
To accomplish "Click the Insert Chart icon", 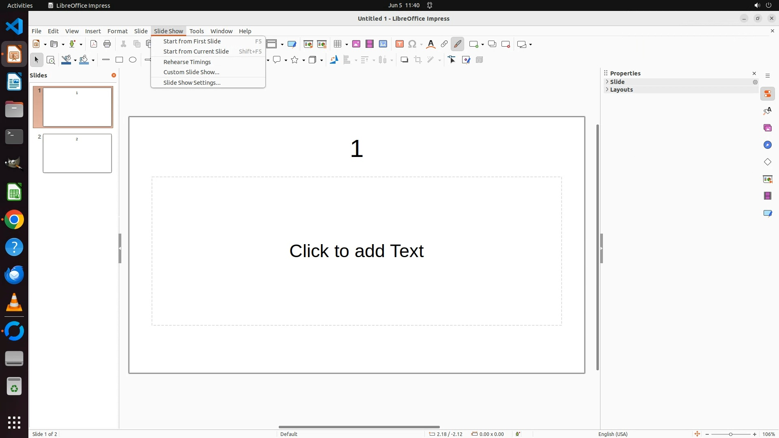I will (383, 44).
